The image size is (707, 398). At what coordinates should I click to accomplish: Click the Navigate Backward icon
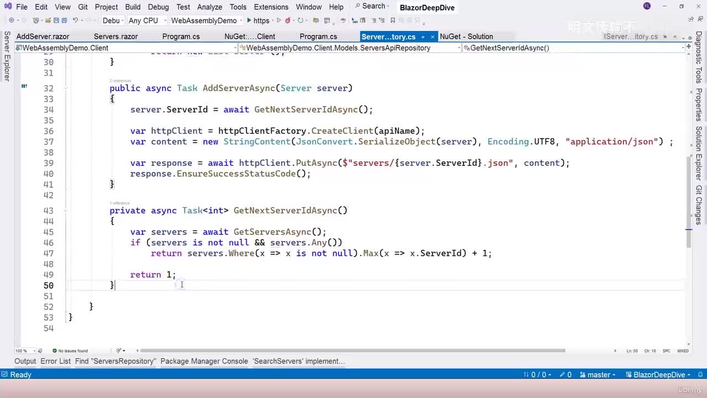pos(12,20)
